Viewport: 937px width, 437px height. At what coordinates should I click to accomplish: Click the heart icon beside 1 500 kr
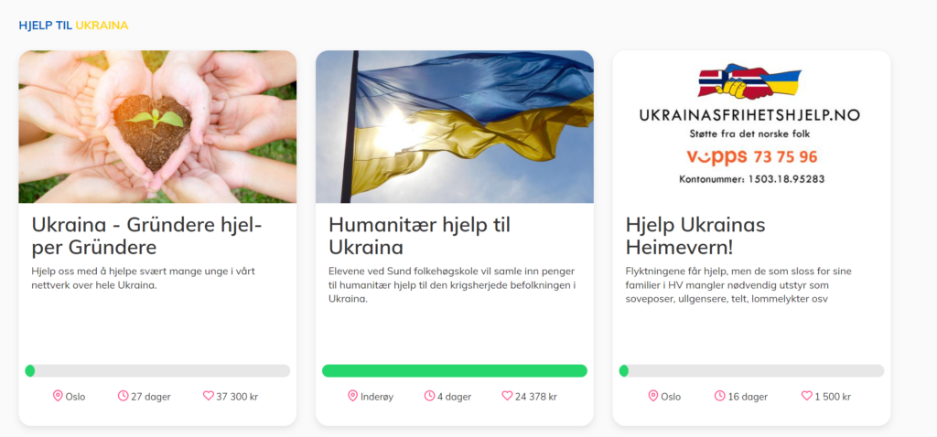click(x=807, y=396)
